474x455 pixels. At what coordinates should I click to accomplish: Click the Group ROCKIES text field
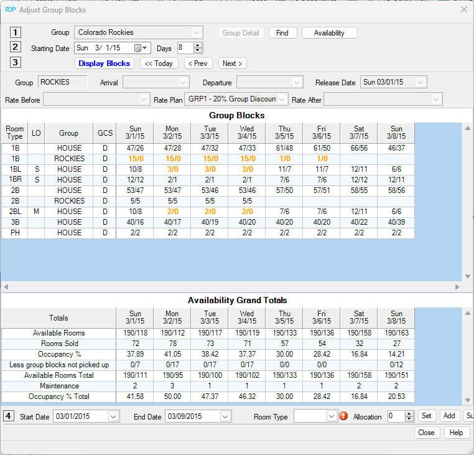point(63,82)
